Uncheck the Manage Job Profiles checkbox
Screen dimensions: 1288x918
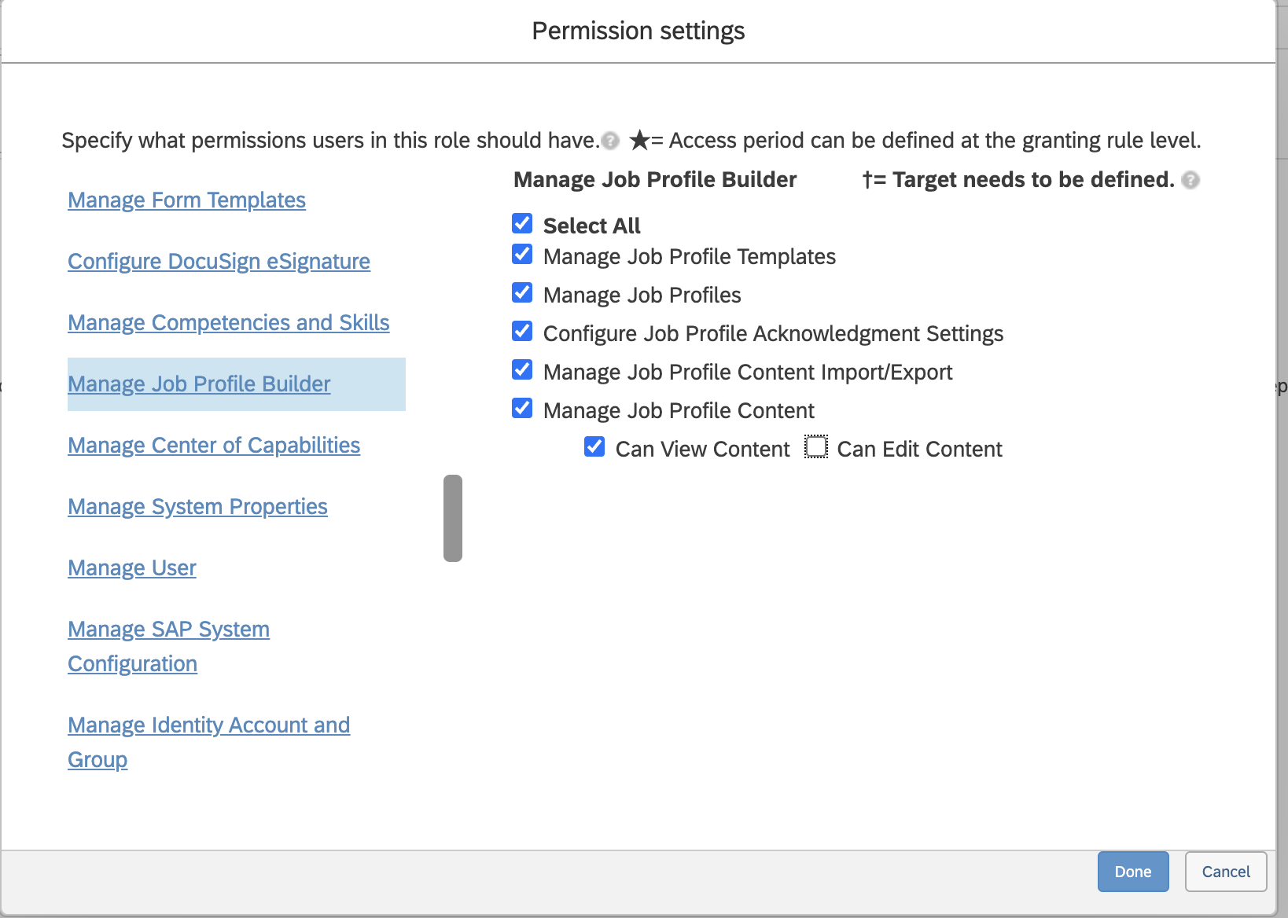click(x=522, y=294)
